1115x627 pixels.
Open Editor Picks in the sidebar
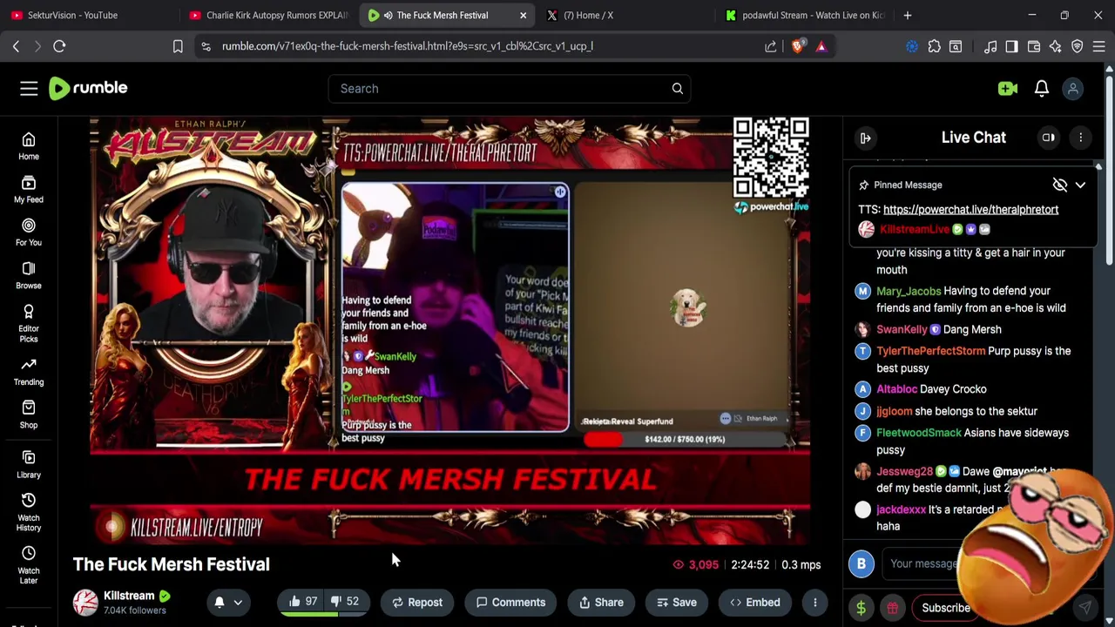[x=29, y=324]
